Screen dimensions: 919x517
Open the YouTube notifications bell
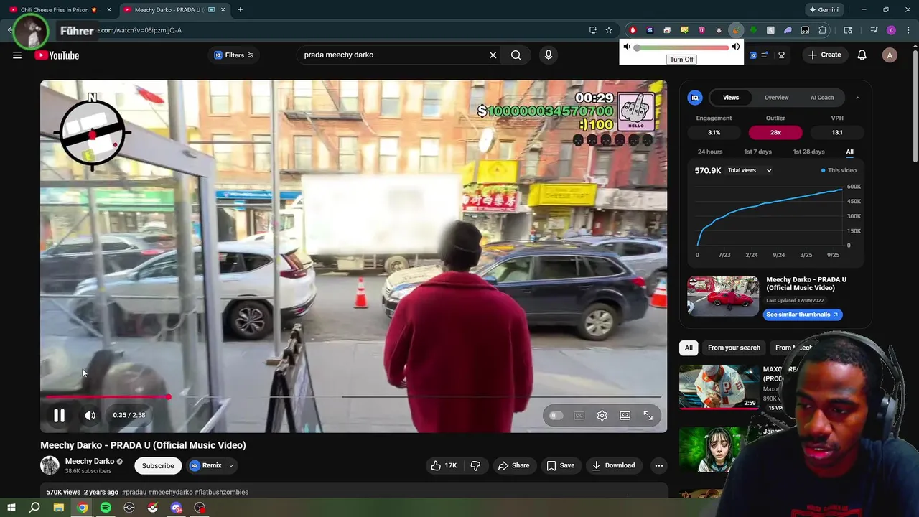(x=862, y=55)
